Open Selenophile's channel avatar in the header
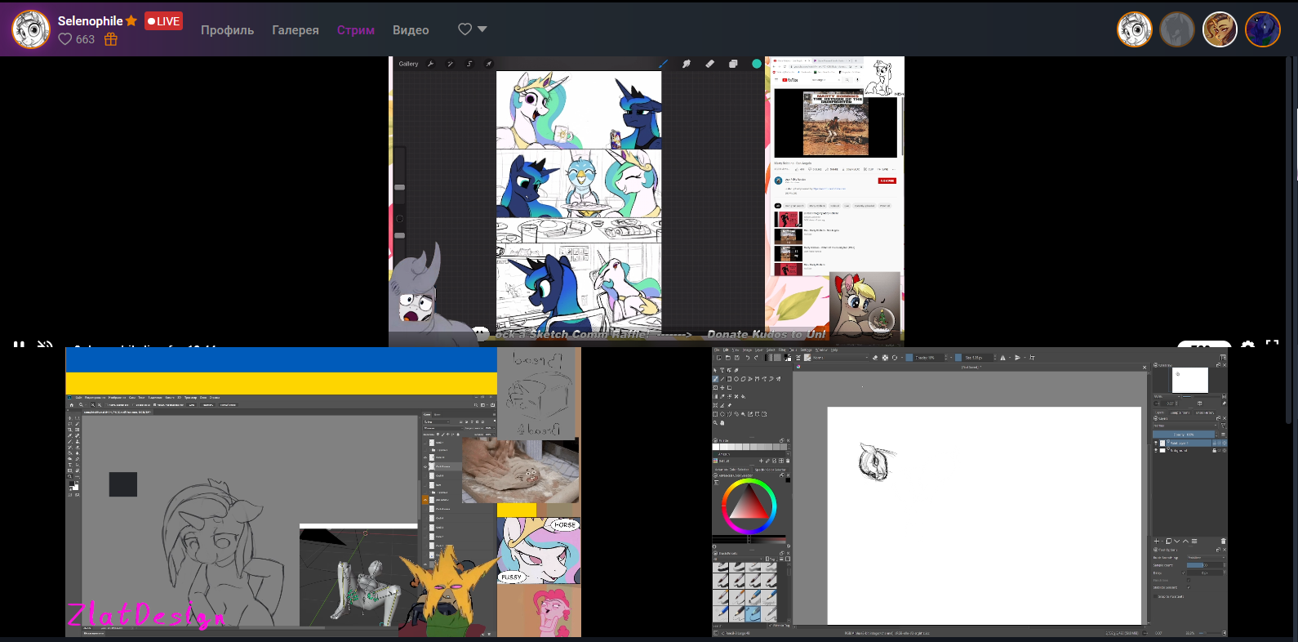Screen dimensions: 1298x642 pos(31,29)
